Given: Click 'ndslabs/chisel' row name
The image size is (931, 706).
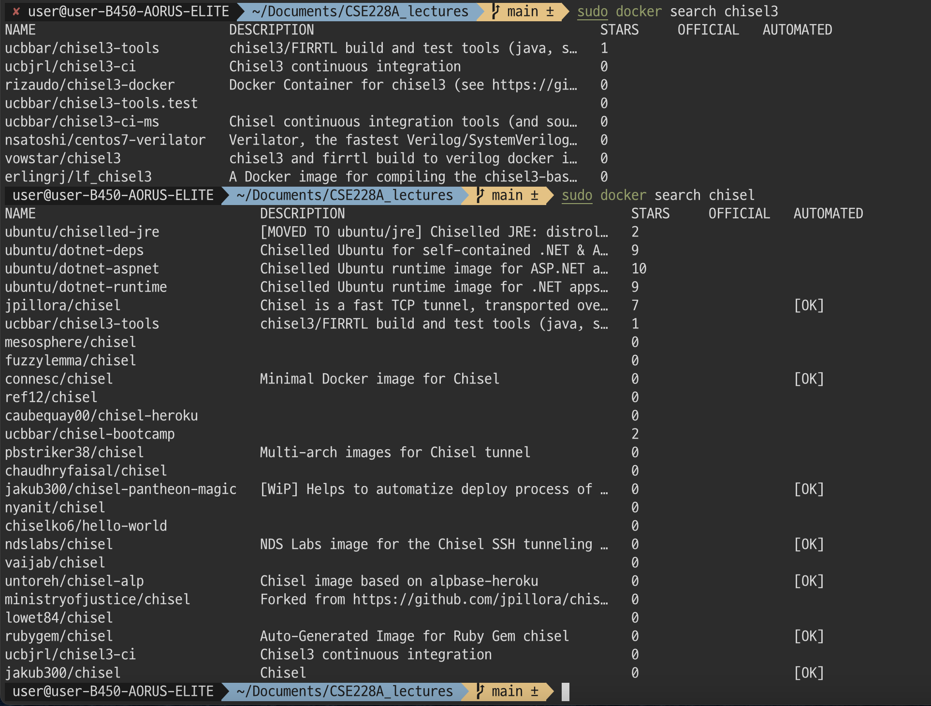Looking at the screenshot, I should click(x=59, y=544).
